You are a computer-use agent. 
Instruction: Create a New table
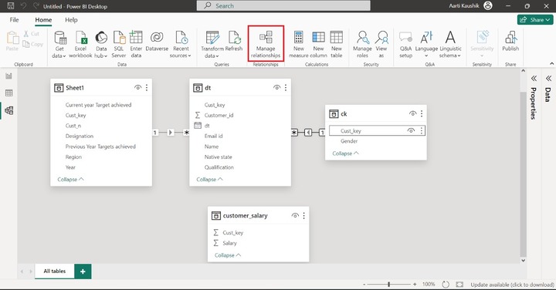tap(337, 45)
